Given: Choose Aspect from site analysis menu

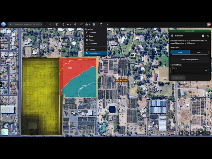Looking at the screenshot, I should point(95,40).
